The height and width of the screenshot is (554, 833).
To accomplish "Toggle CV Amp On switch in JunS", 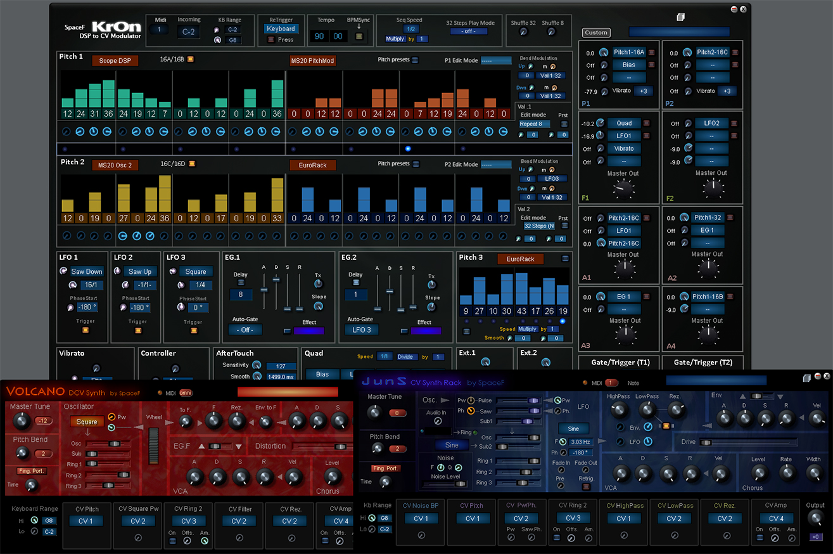I will [760, 538].
